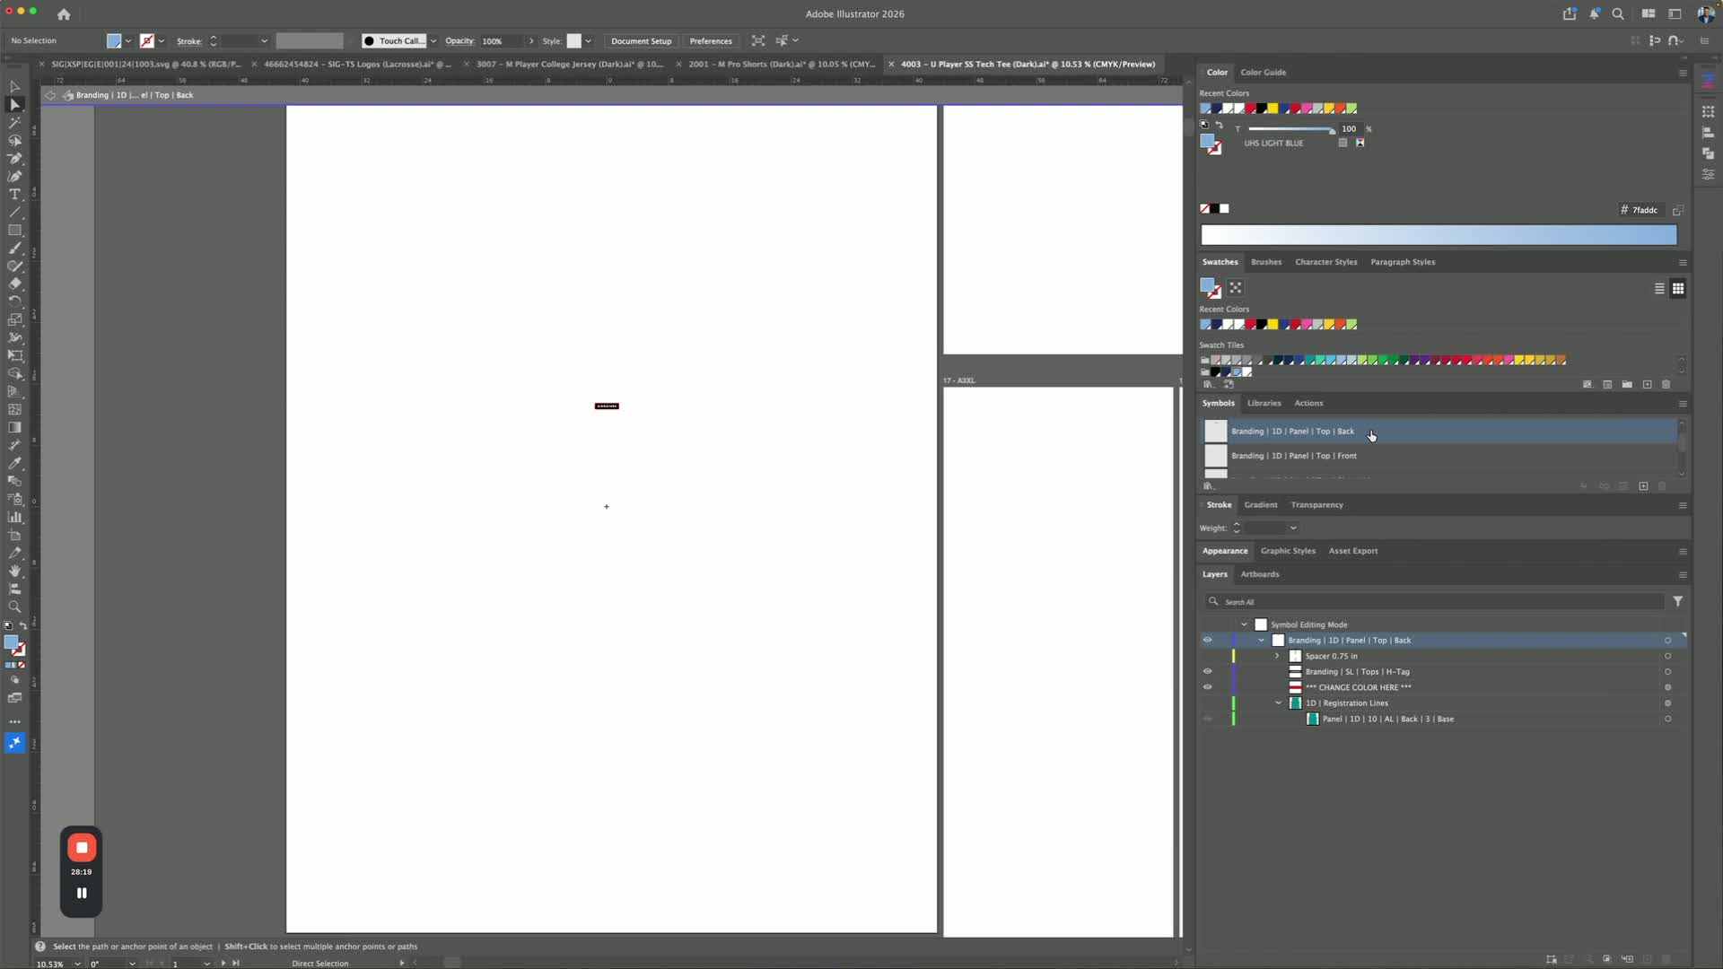Place Symbol Instance icon in Symbols panel
The height and width of the screenshot is (969, 1723).
[1584, 486]
